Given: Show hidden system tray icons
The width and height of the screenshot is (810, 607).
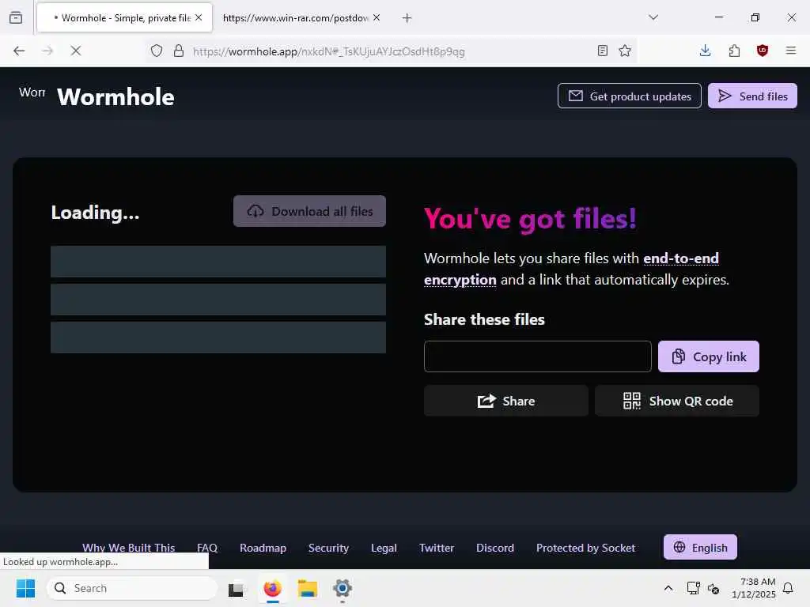Looking at the screenshot, I should point(668,588).
